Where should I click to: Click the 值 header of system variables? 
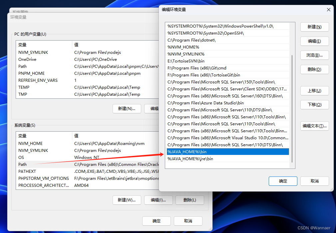(x=116, y=136)
